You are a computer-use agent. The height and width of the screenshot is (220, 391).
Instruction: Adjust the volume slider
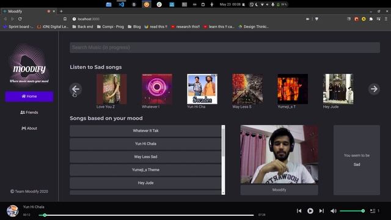coord(352,211)
